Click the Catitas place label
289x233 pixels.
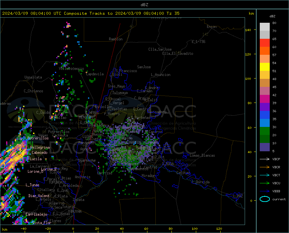click(x=183, y=173)
